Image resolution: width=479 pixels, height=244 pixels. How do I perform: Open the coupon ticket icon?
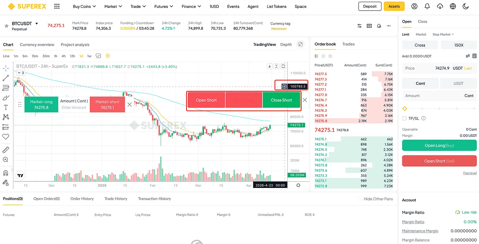(x=369, y=26)
